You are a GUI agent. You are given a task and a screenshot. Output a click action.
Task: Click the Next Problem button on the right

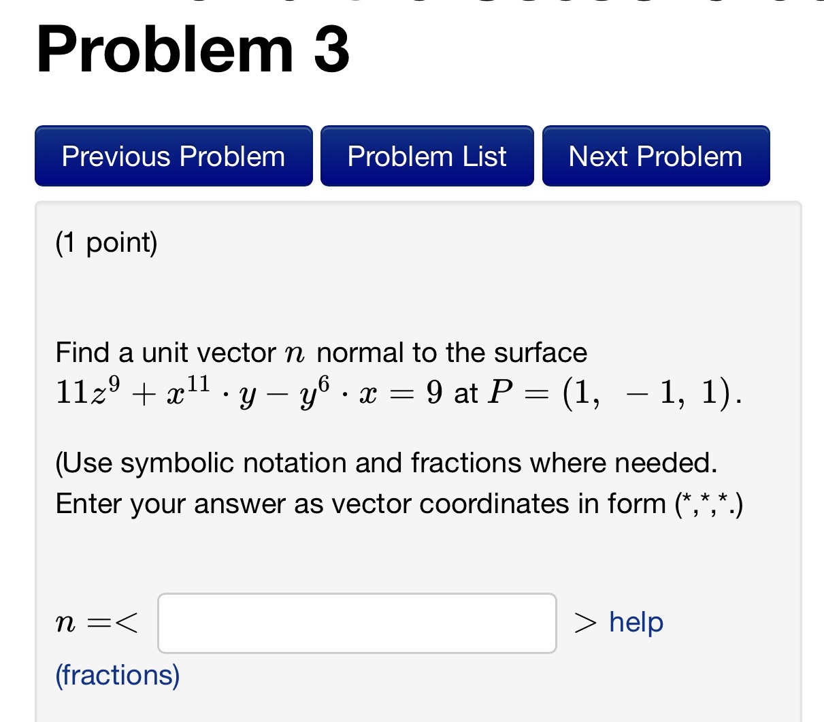655,156
